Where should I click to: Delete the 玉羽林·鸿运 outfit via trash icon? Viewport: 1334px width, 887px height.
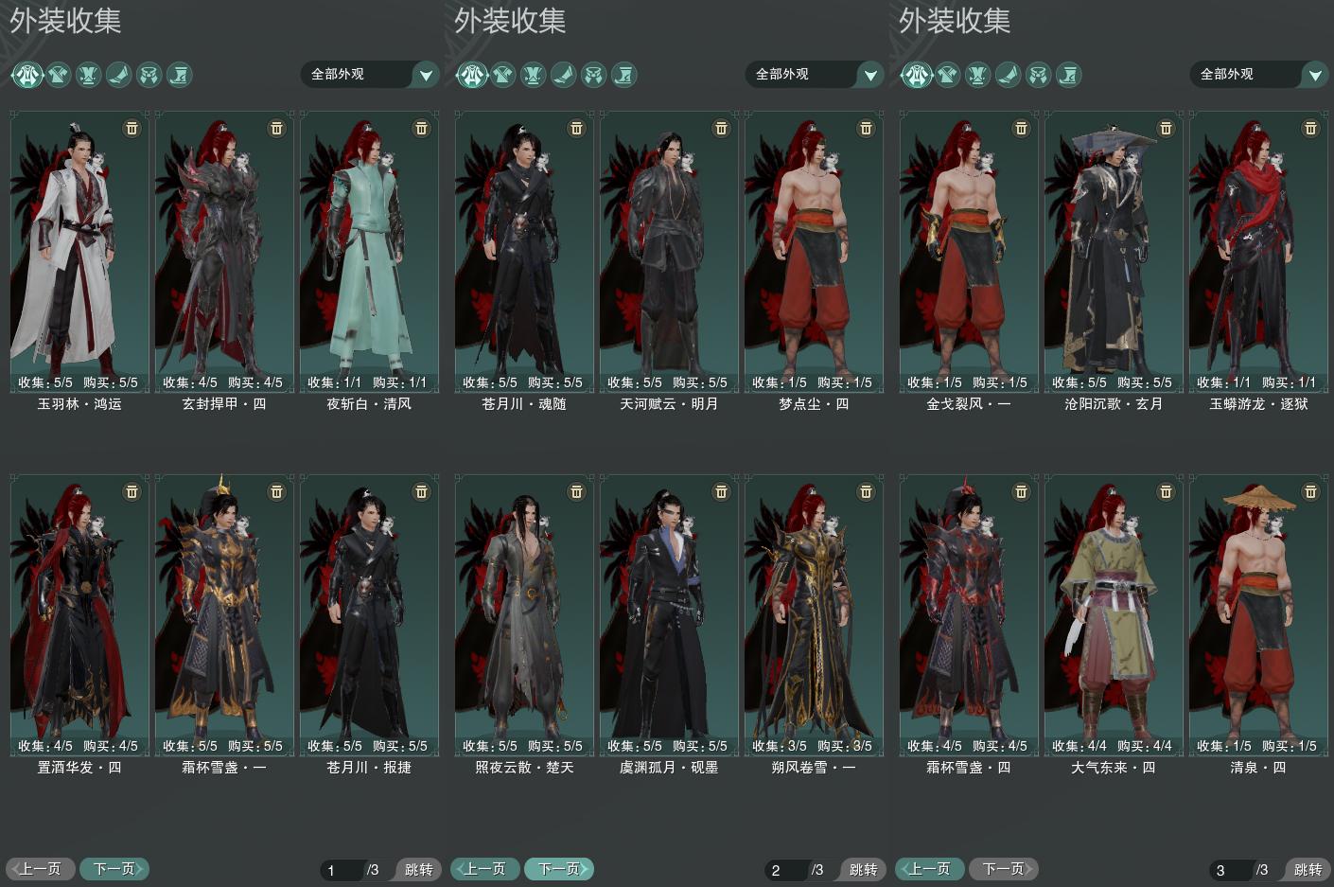click(x=132, y=128)
